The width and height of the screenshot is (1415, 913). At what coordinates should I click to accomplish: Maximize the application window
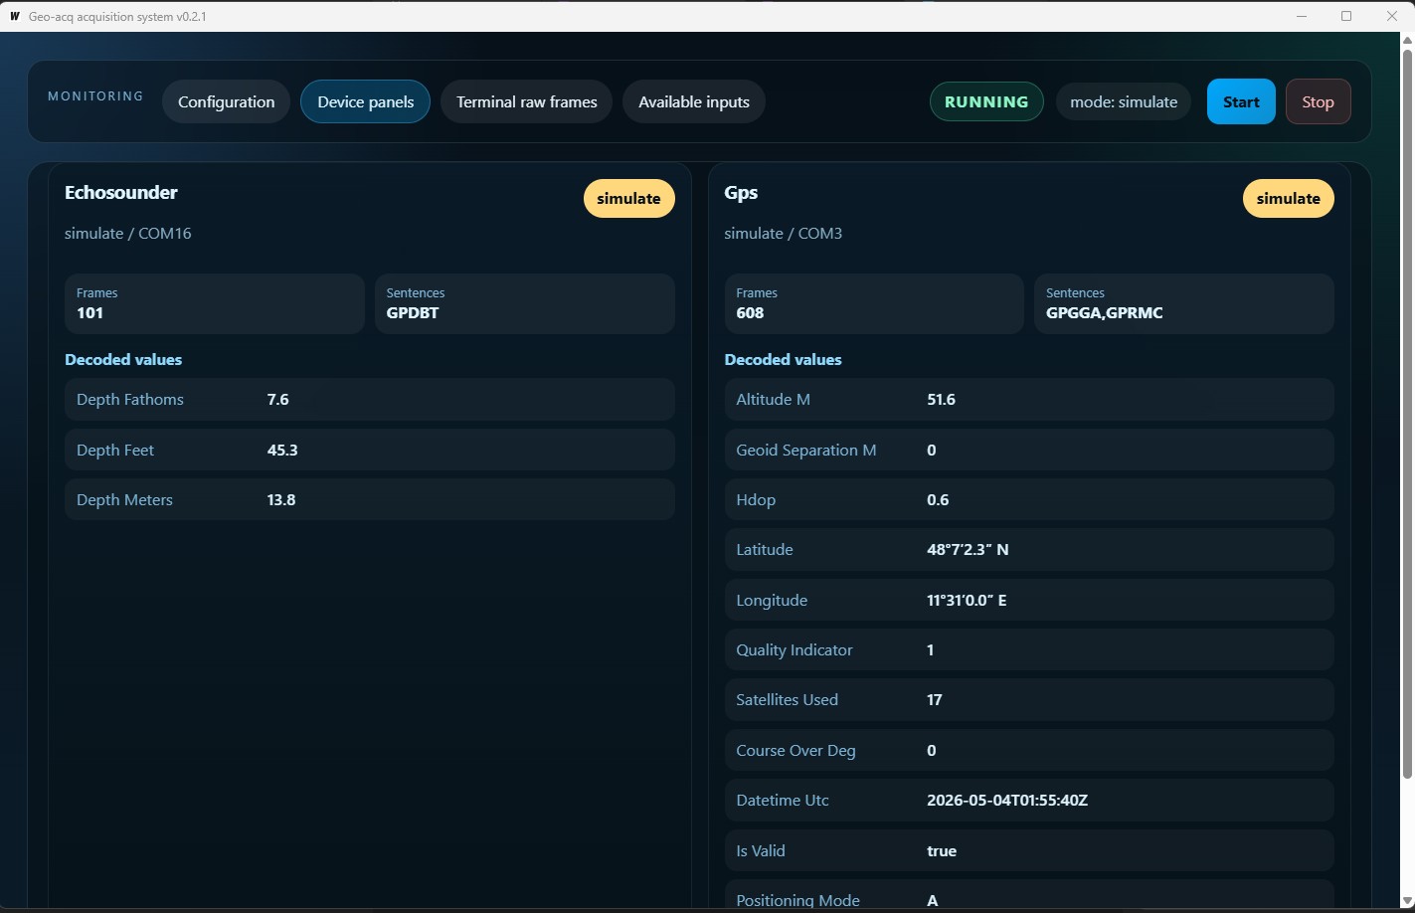[x=1346, y=16]
